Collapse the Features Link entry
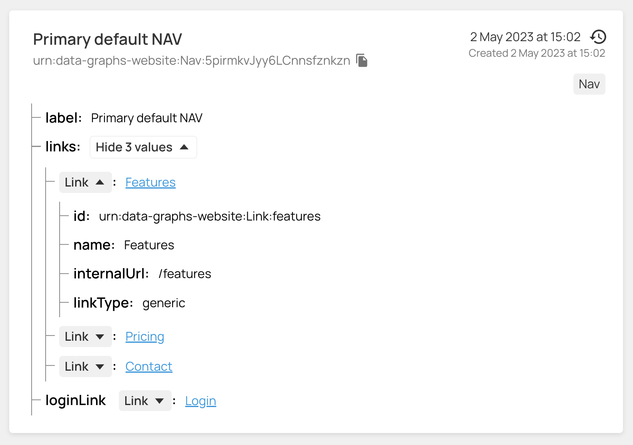This screenshot has width=633, height=445. pyautogui.click(x=85, y=183)
